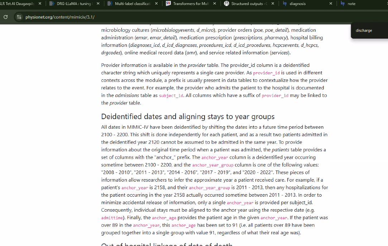Click the italic table name 'poe_detail'

click(276, 30)
